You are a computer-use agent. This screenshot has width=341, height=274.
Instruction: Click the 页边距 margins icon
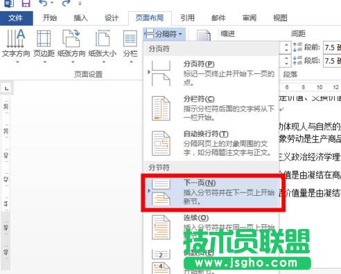[44, 39]
